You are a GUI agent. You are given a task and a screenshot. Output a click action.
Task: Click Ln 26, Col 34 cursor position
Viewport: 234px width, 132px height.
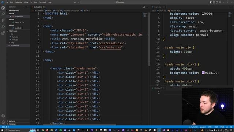(x=193, y=127)
